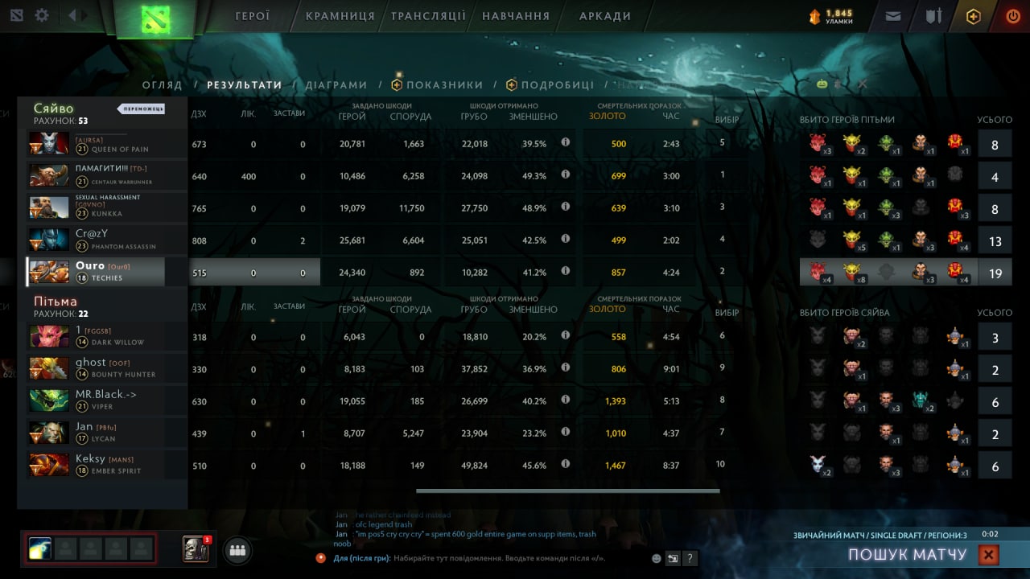Click player name ghost [OOF]

103,363
